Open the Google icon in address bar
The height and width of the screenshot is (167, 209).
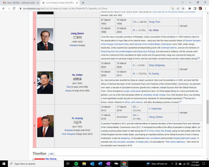click(x=172, y=8)
